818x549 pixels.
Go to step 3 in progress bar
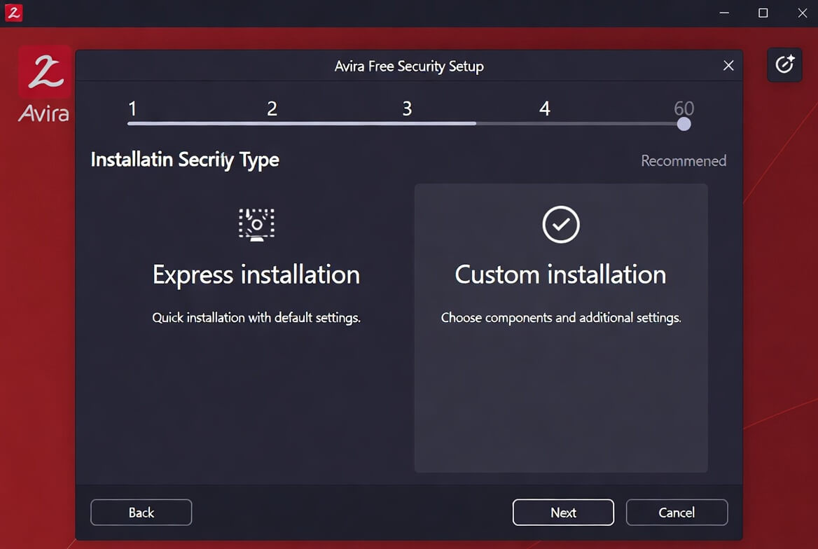click(407, 109)
